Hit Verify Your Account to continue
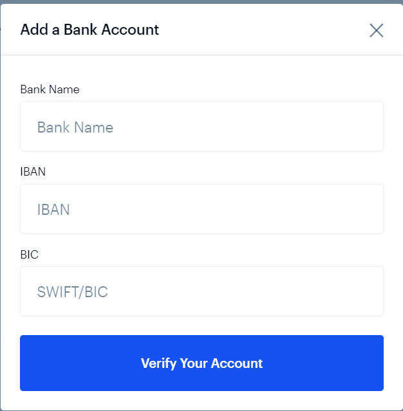Viewport: 403px width, 411px height. [x=201, y=363]
